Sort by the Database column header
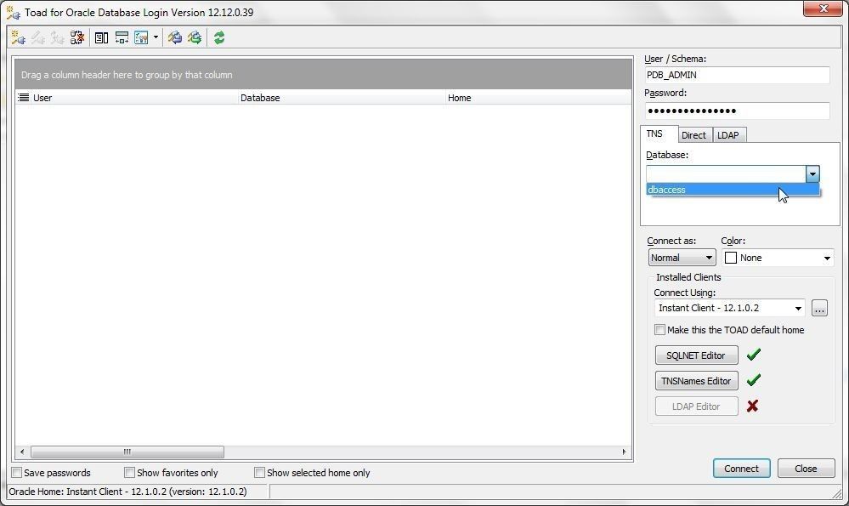The image size is (849, 506). [x=342, y=98]
